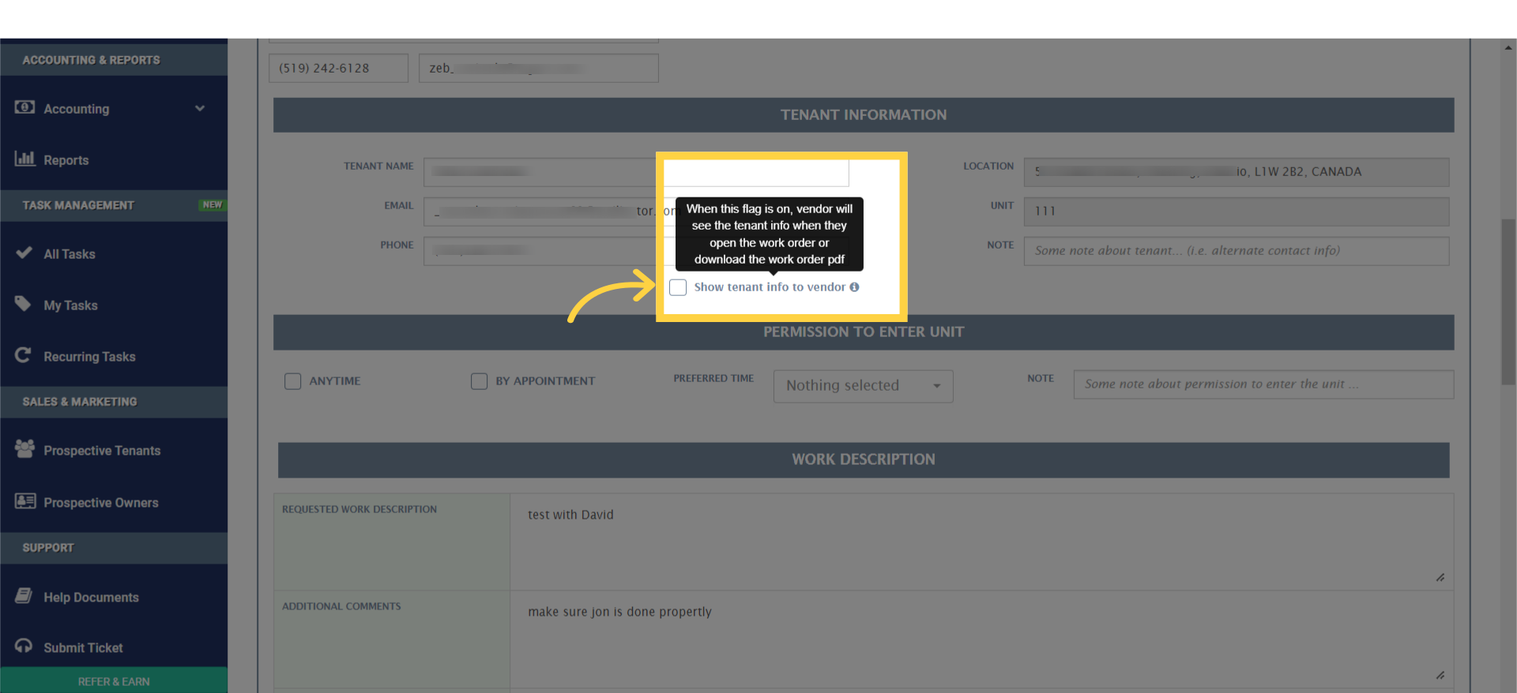Screen dimensions: 1517x693
Task: Click the tenant PHONE field
Action: [636, 251]
